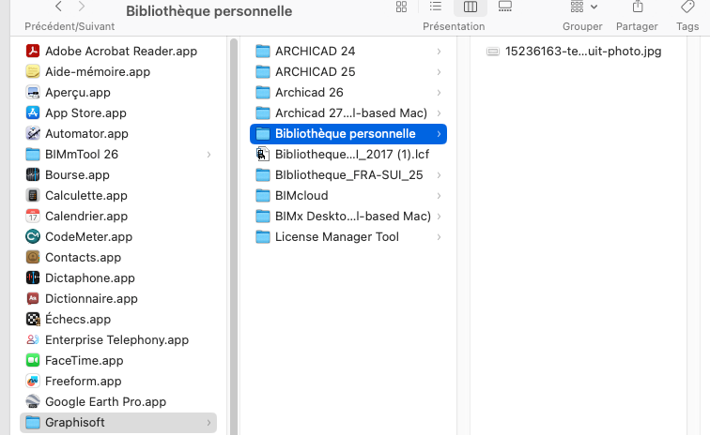Select Archicad 27...l-based Mac) folder
This screenshot has height=435, width=710.
351,113
